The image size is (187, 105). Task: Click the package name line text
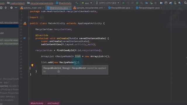point(64,11)
